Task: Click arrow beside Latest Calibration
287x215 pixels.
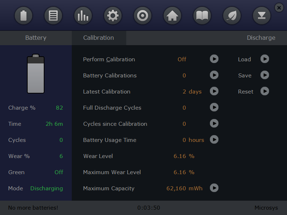Action: 214,91
